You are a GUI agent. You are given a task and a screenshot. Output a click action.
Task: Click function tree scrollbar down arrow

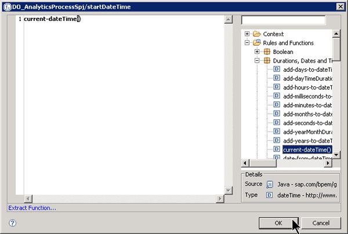pos(336,155)
